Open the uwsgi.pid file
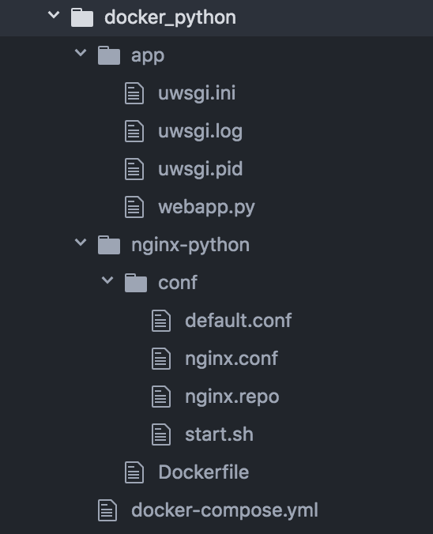 pyautogui.click(x=201, y=169)
